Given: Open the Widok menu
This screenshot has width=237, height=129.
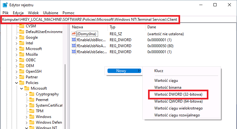Looking at the screenshot, I should point(33,13).
